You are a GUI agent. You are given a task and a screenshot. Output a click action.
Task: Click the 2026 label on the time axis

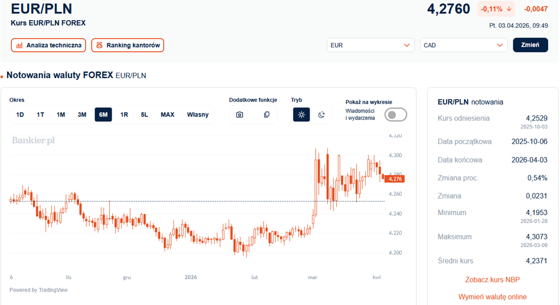click(x=191, y=277)
